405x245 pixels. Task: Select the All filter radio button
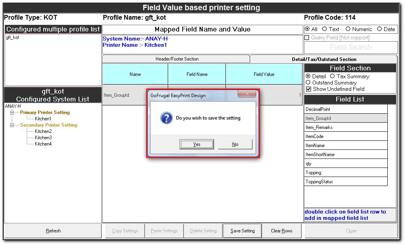pos(307,29)
